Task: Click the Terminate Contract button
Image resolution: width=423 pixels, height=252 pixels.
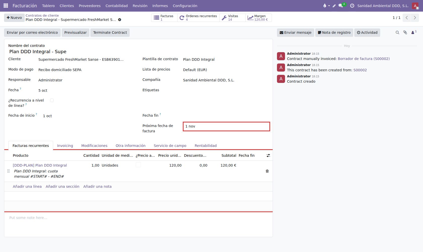Action: coord(110,33)
